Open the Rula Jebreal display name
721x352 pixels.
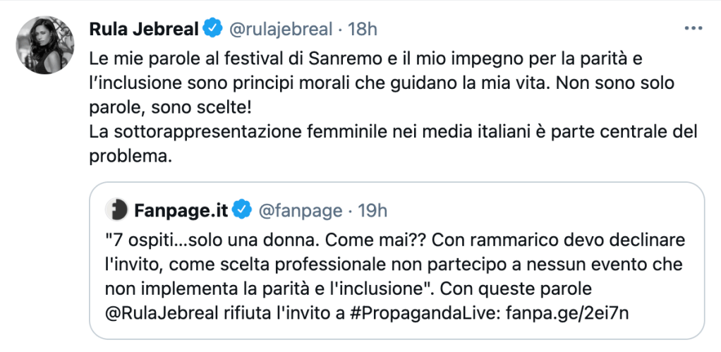[143, 29]
